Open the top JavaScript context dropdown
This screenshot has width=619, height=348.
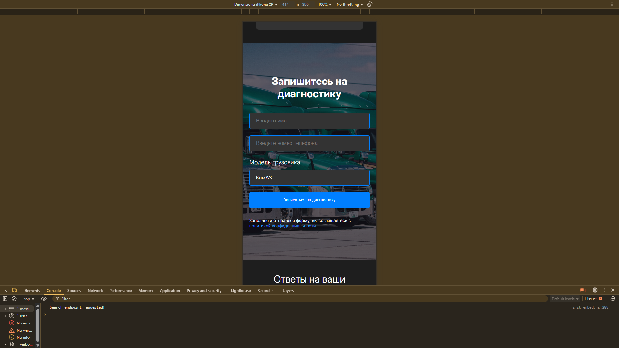29,299
